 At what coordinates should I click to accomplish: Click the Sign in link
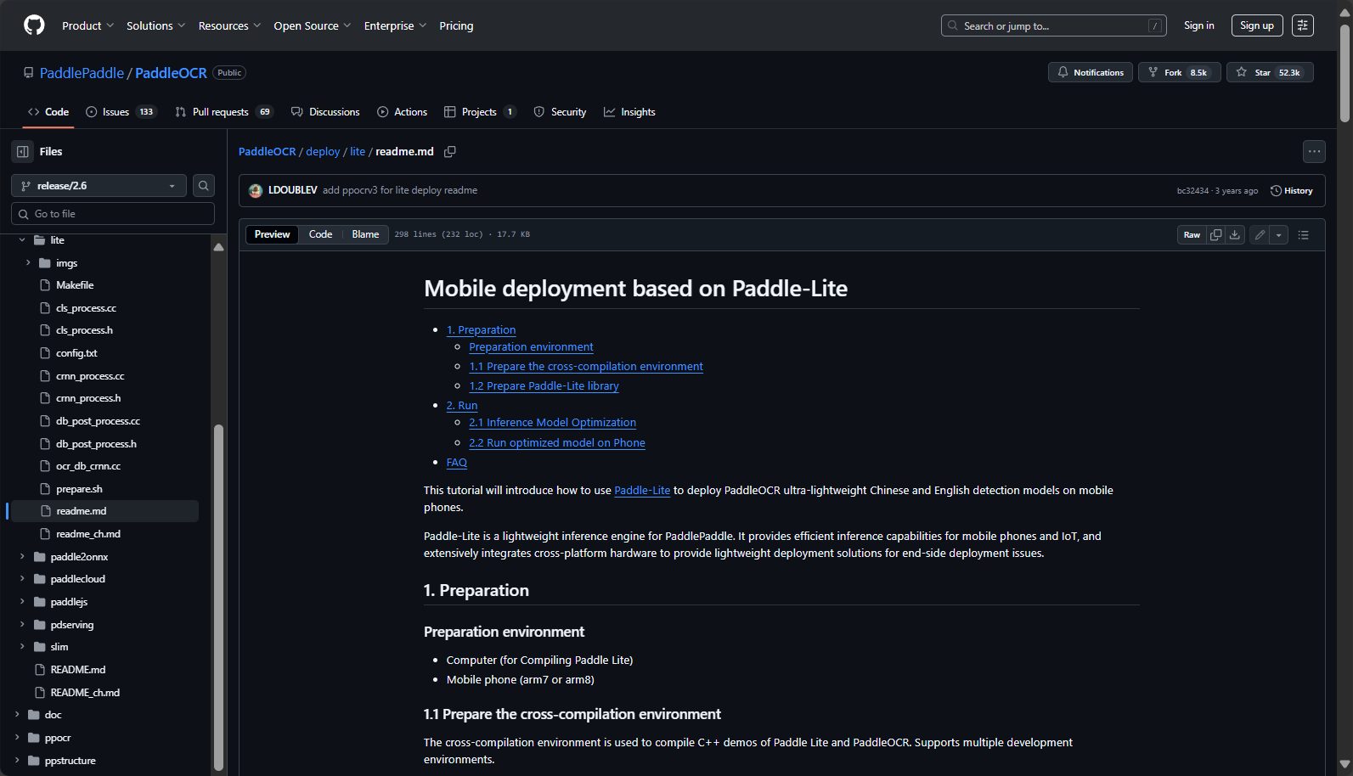1198,25
